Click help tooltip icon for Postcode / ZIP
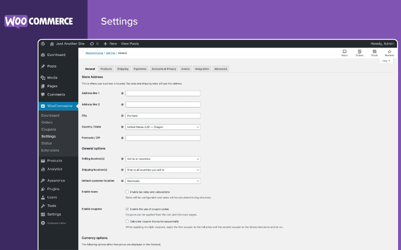Screen dimensions: 401x250 pyautogui.click(x=122, y=138)
